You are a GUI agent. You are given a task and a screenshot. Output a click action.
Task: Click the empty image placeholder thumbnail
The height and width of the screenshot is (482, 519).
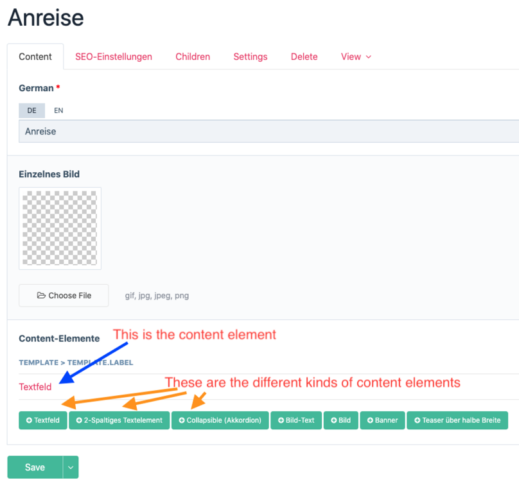(60, 228)
